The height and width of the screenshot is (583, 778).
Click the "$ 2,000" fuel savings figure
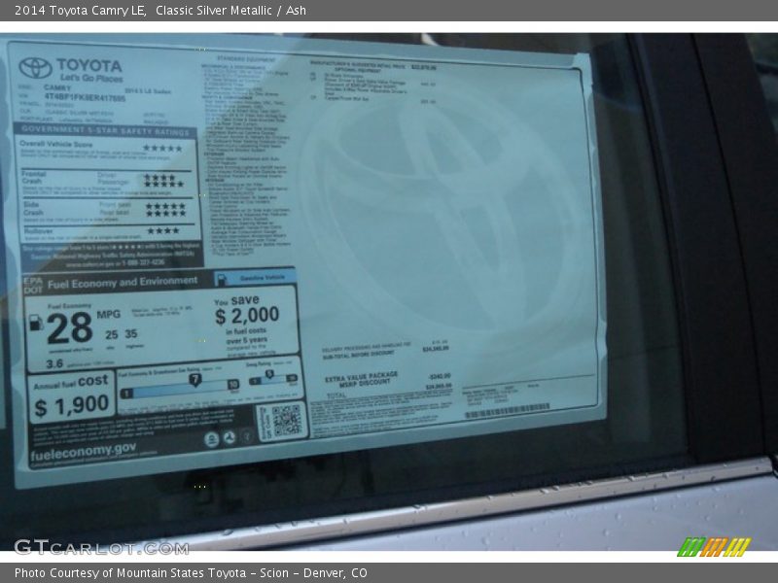click(247, 315)
